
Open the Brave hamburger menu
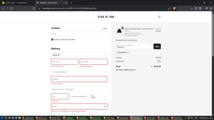(211, 8)
